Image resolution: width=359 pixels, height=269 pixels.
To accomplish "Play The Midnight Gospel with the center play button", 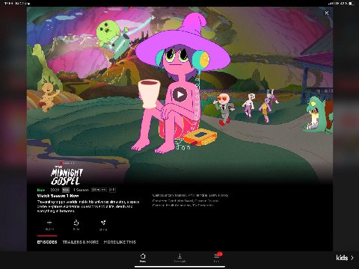I will pyautogui.click(x=179, y=94).
